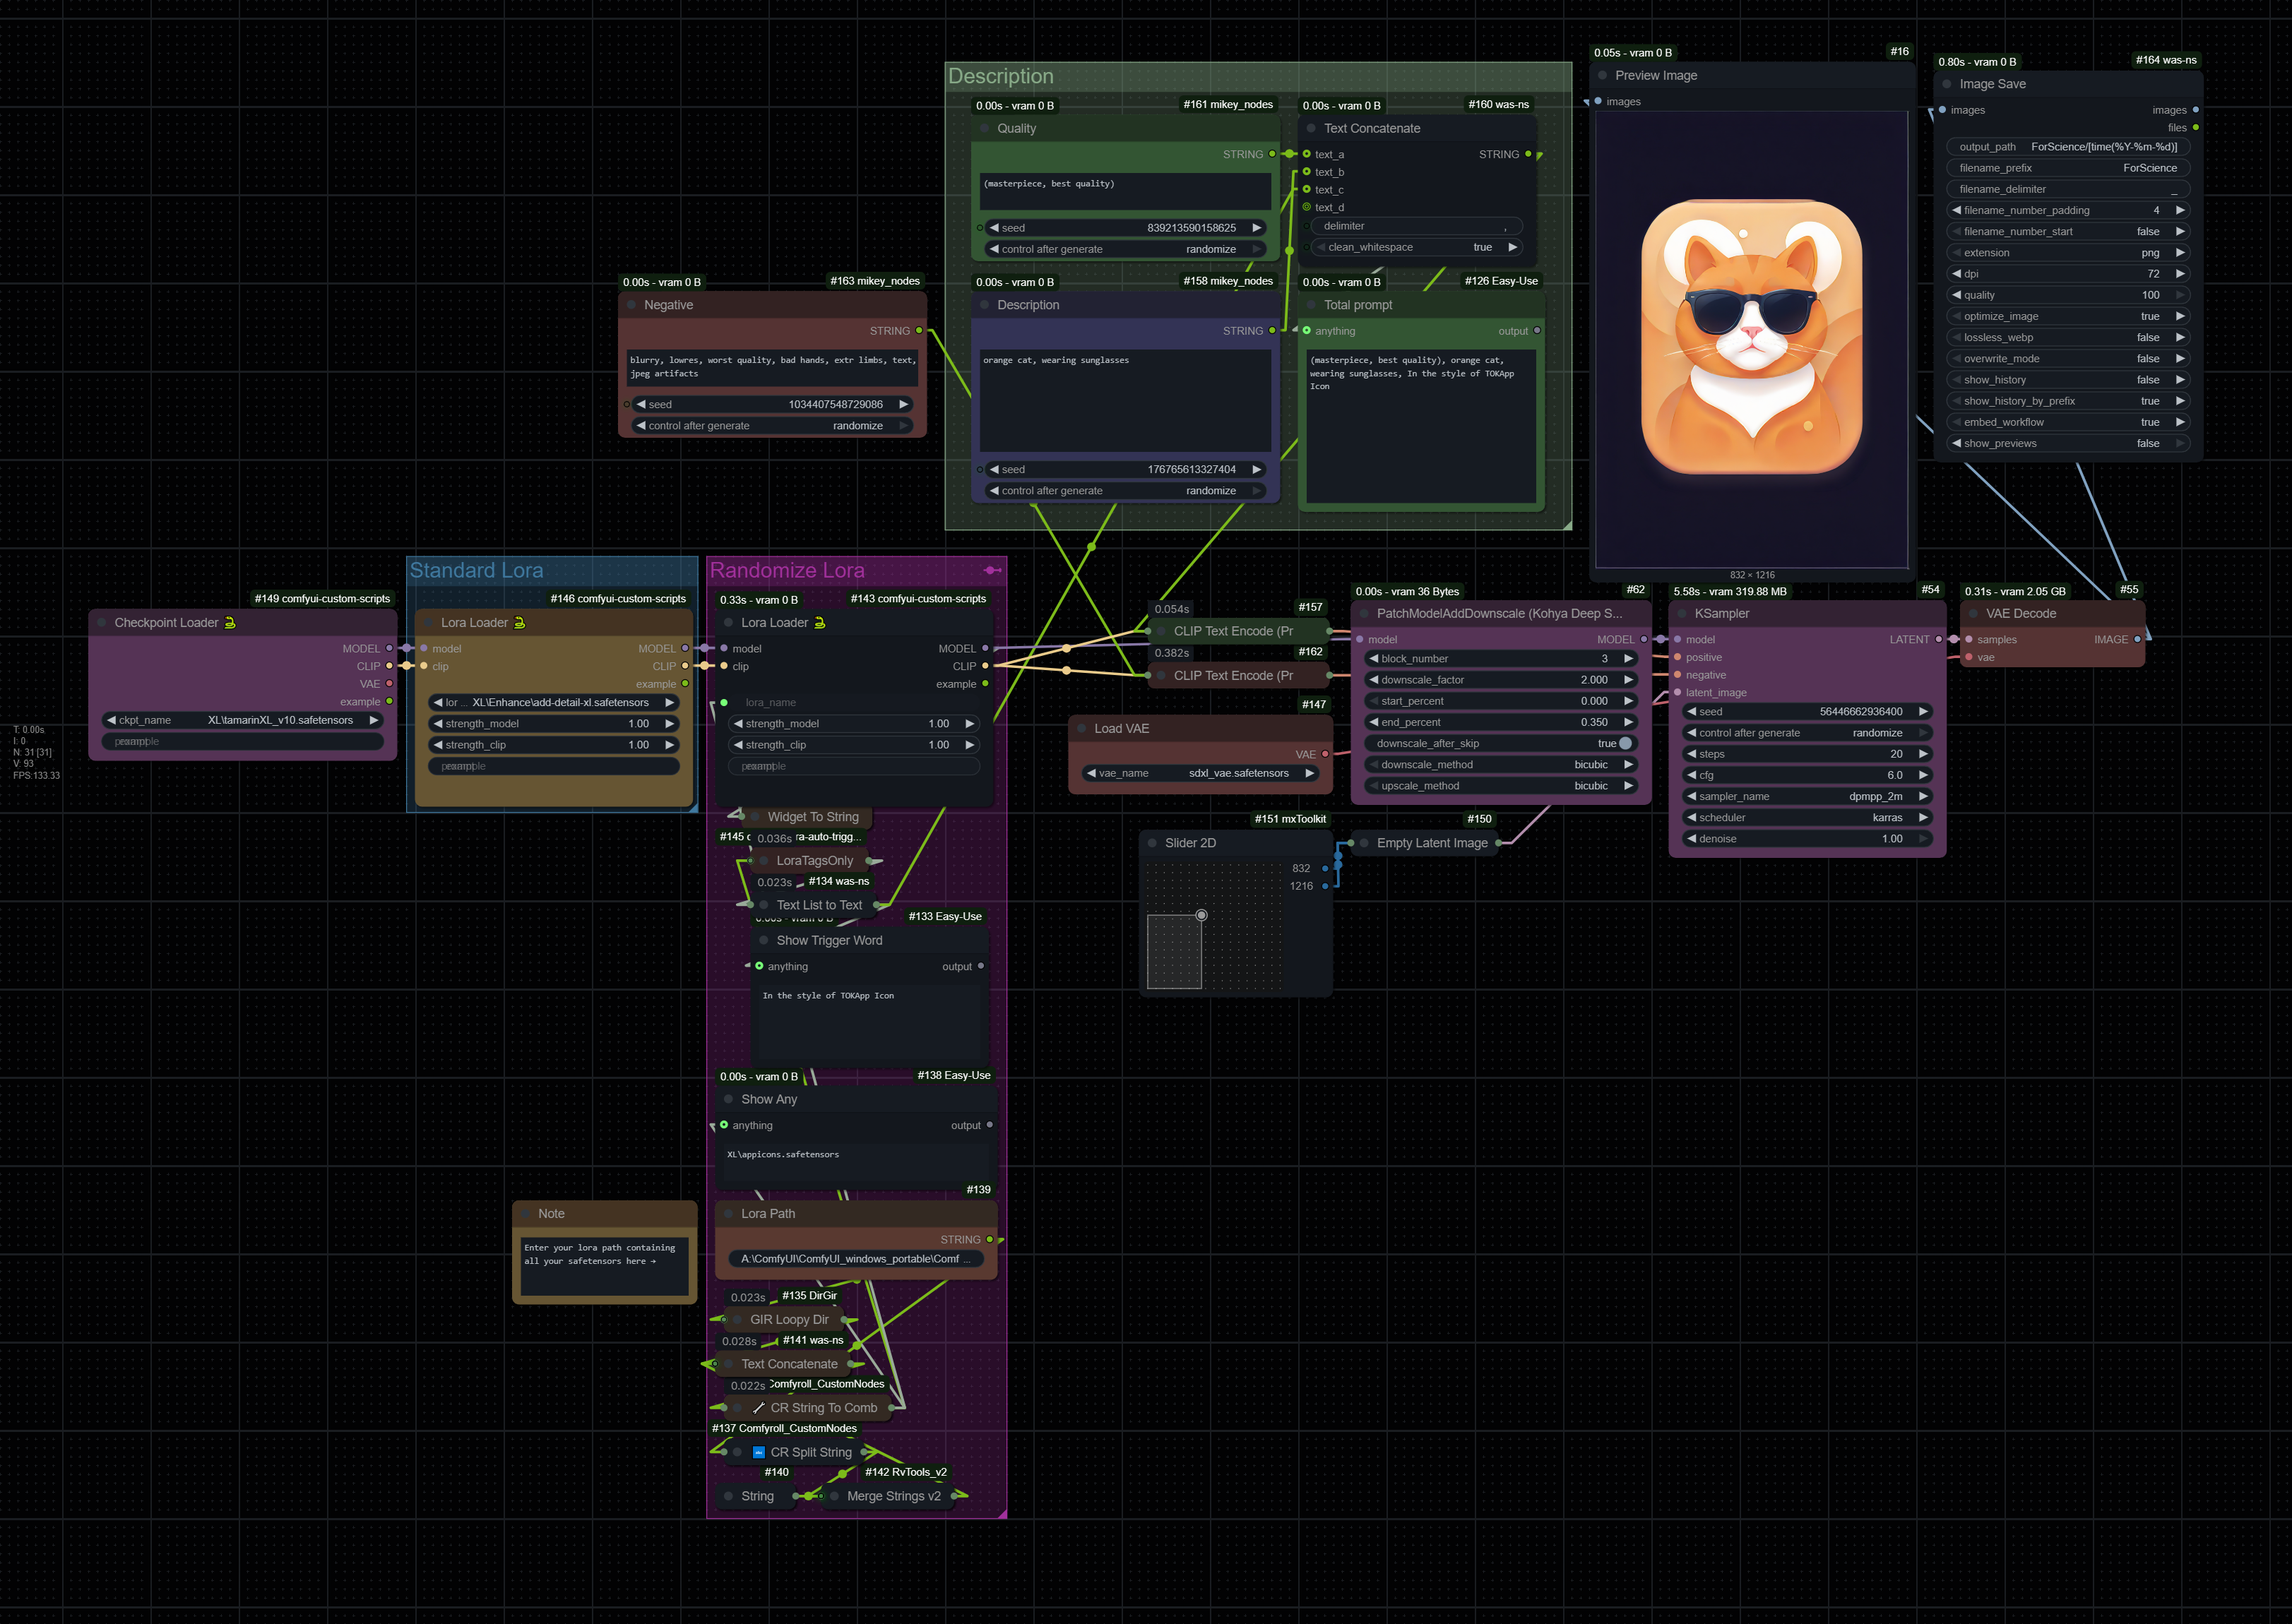Image resolution: width=2292 pixels, height=1624 pixels.
Task: Collapse the Image Save node using its dot
Action: pos(1947,84)
